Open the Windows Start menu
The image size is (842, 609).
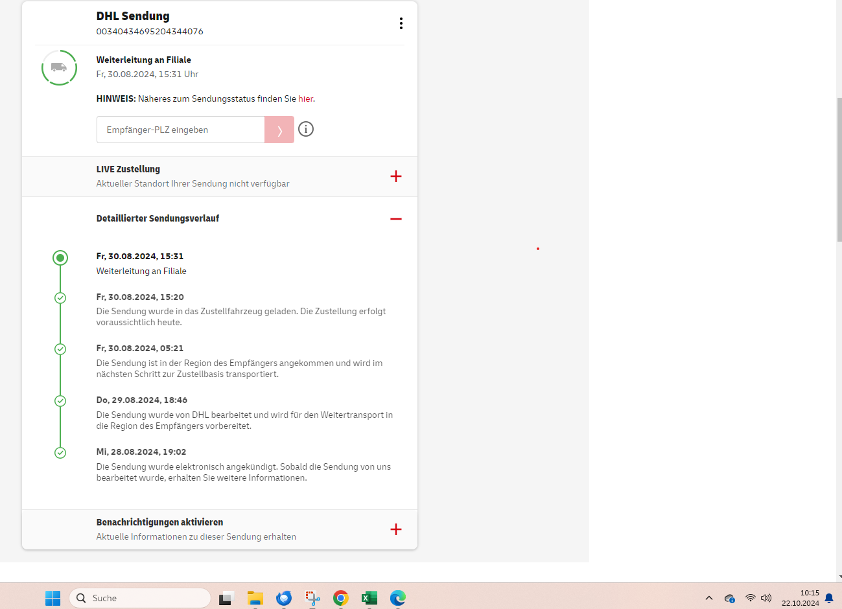point(53,598)
